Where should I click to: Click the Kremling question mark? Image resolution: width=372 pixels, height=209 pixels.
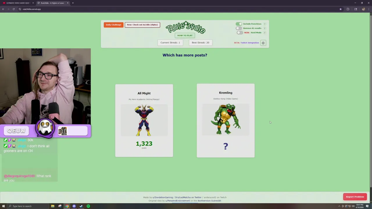(x=226, y=146)
